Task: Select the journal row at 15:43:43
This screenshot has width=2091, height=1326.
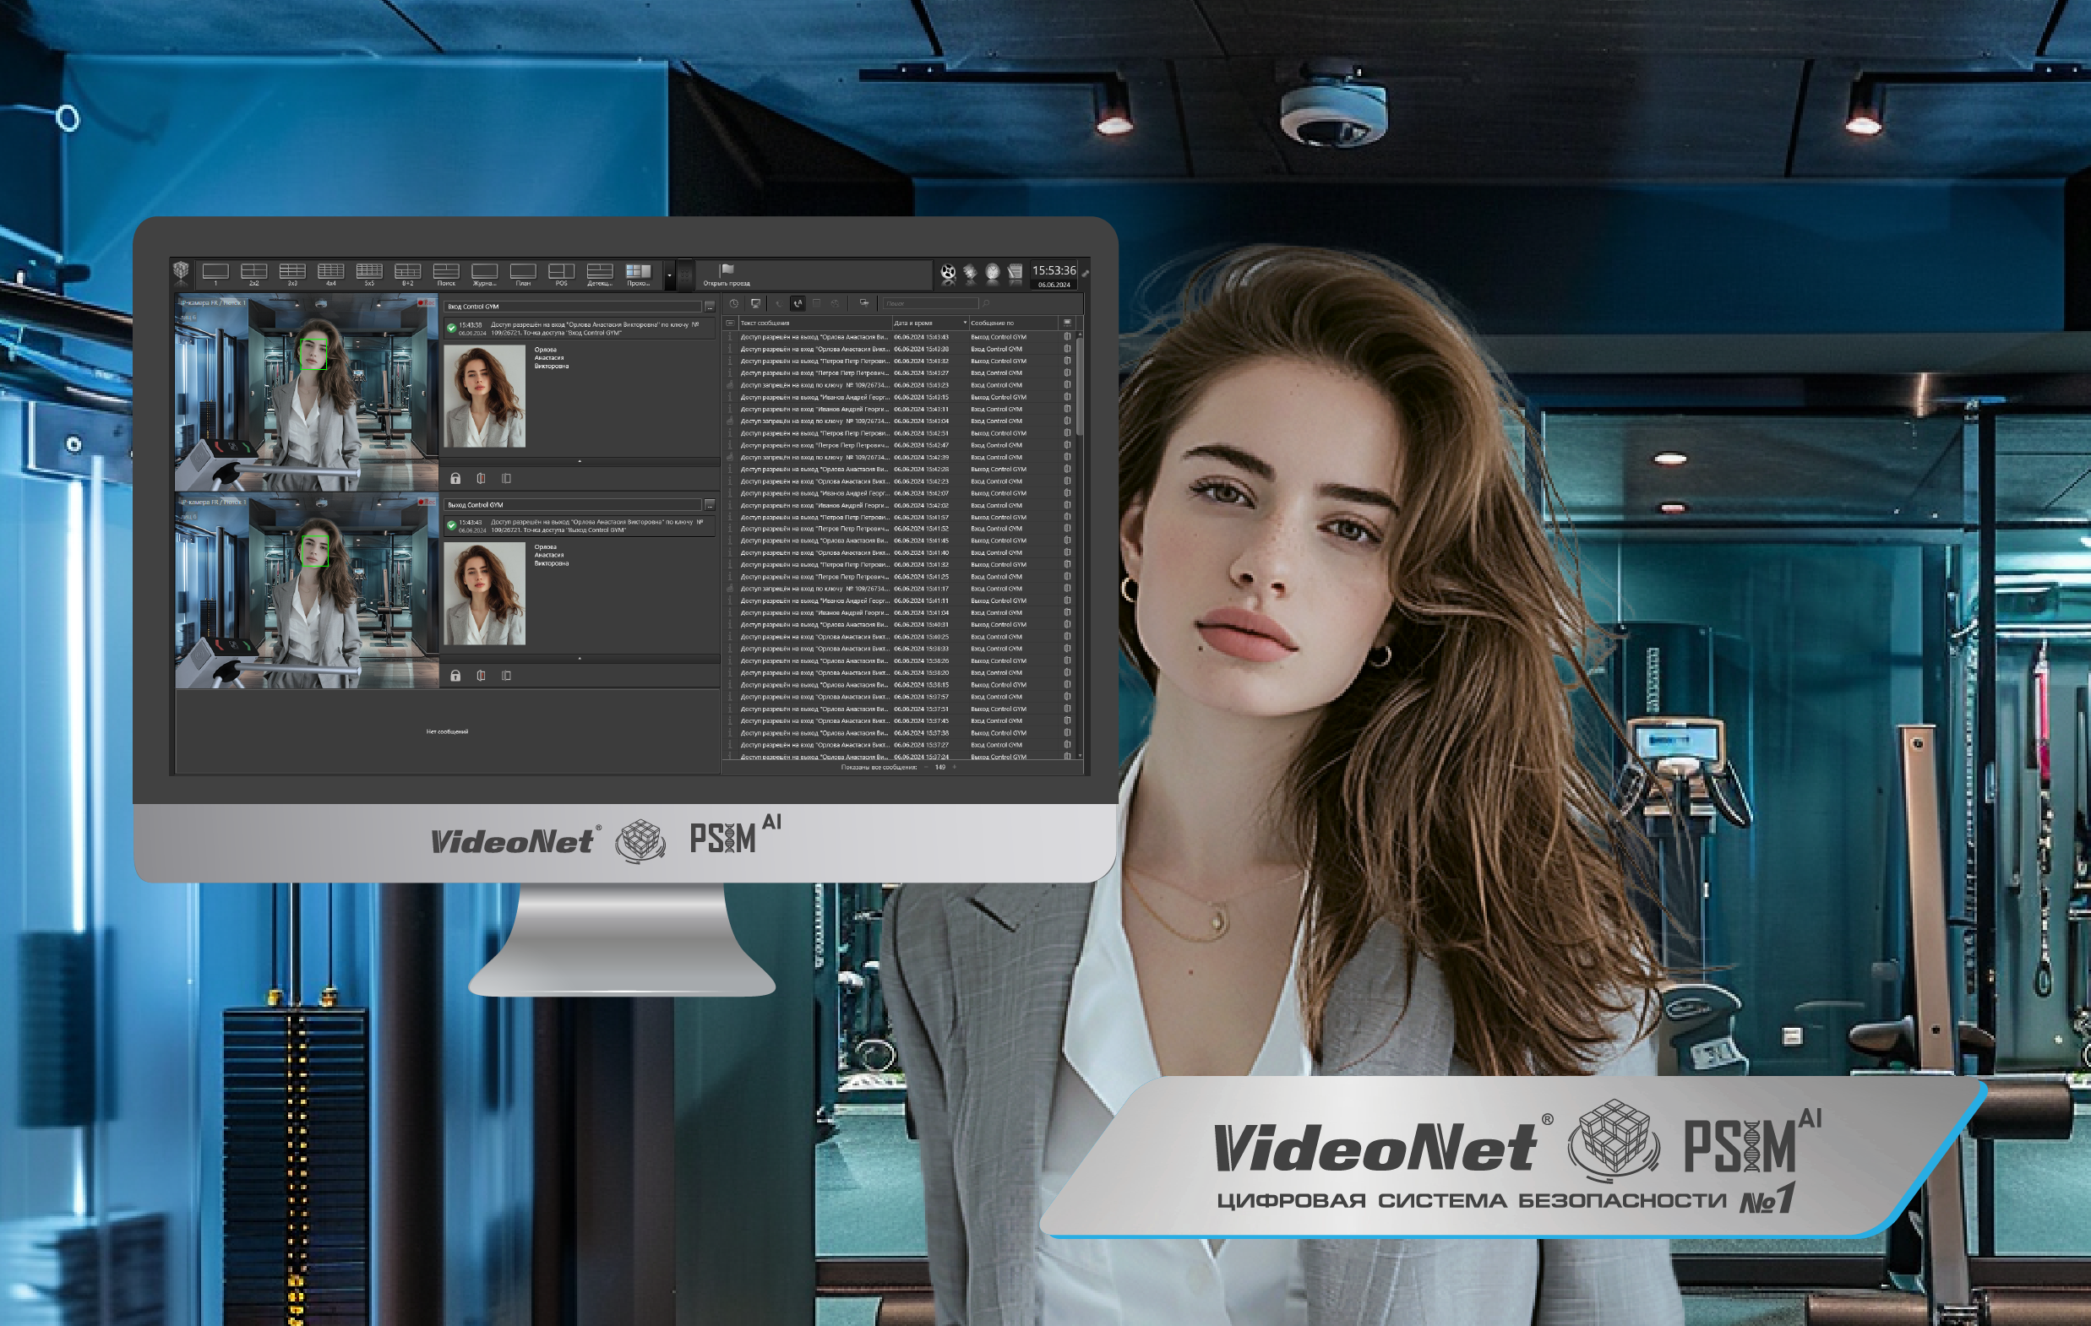Action: click(x=898, y=337)
